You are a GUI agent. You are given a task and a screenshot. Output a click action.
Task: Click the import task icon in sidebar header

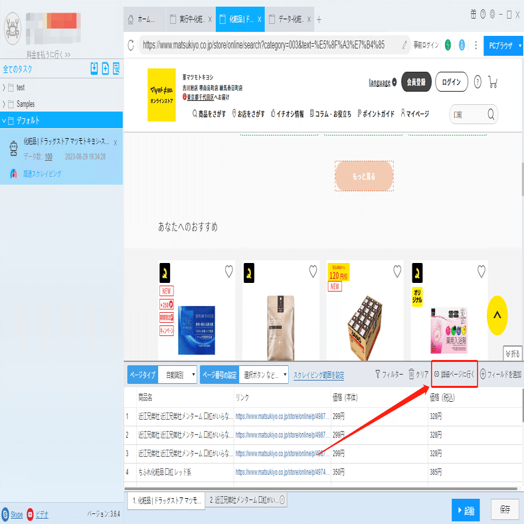point(94,68)
